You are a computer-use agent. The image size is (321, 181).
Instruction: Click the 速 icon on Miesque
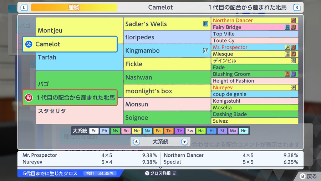point(287,54)
